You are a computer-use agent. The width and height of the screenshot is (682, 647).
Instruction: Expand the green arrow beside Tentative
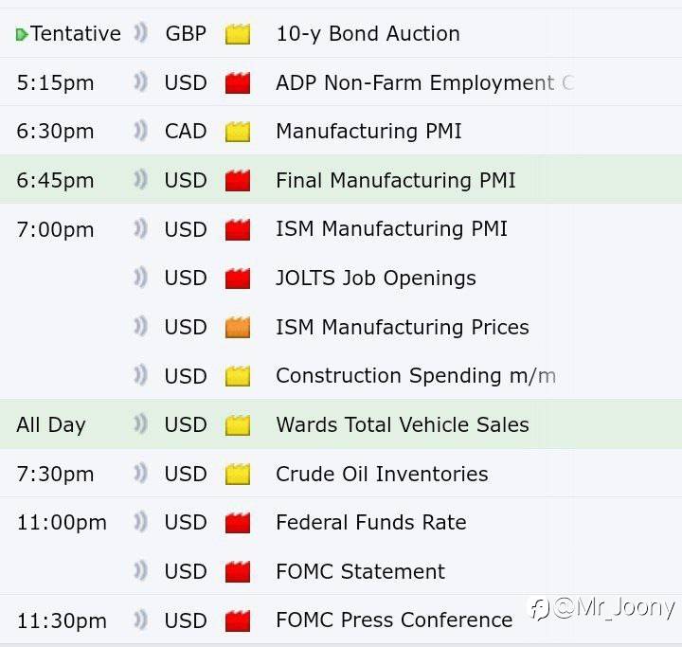[22, 35]
